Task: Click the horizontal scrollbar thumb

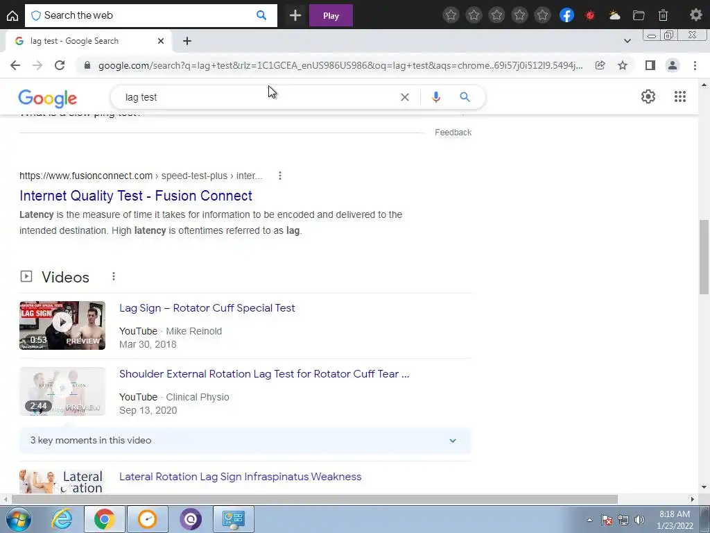Action: (315, 500)
